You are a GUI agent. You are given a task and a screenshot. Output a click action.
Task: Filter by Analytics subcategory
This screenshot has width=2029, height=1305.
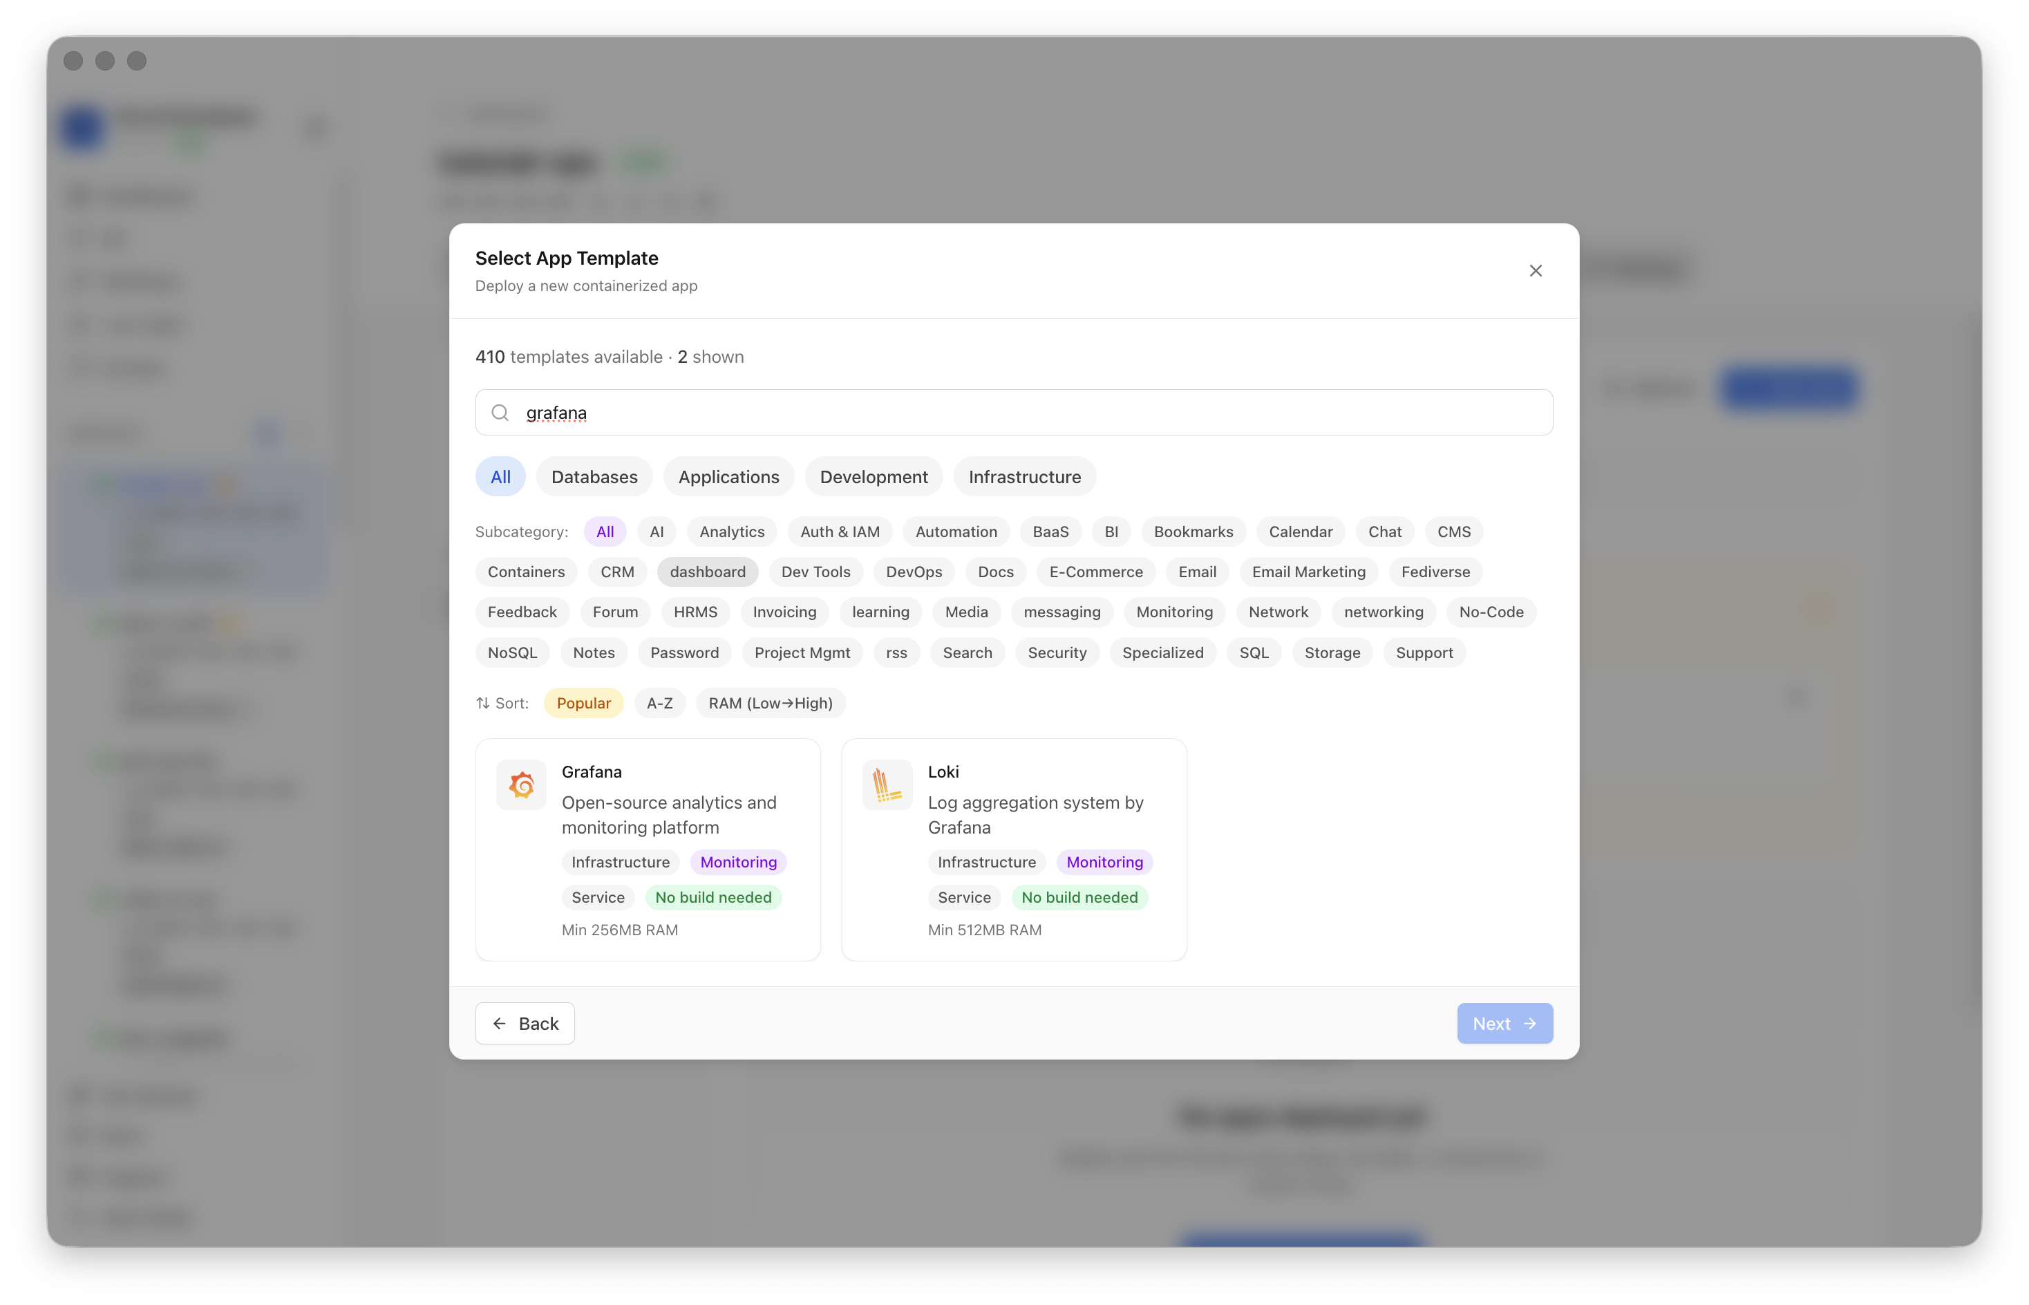(732, 532)
